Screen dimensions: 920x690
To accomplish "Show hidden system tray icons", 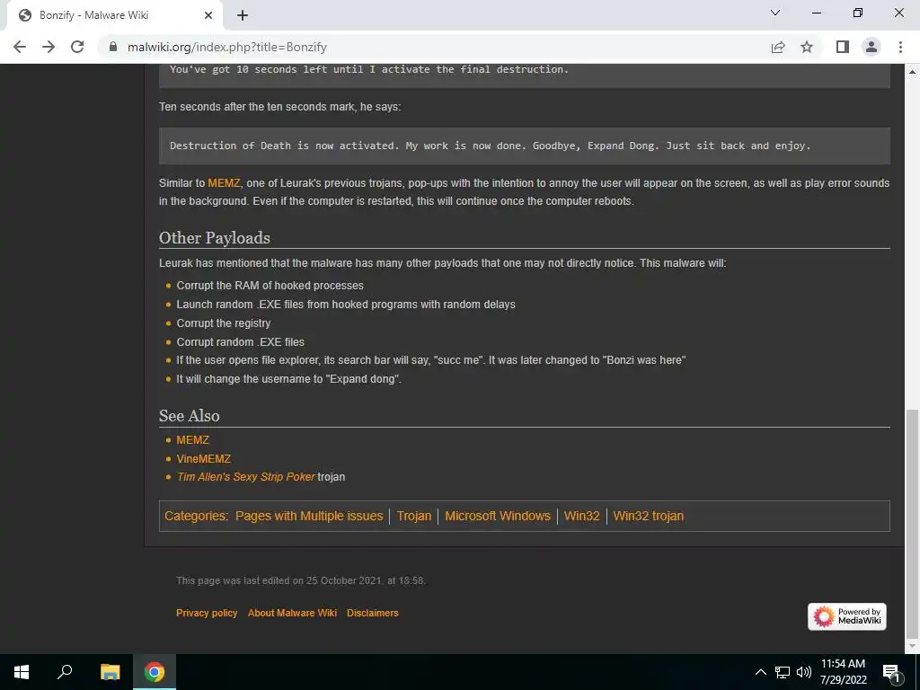I will 760,672.
